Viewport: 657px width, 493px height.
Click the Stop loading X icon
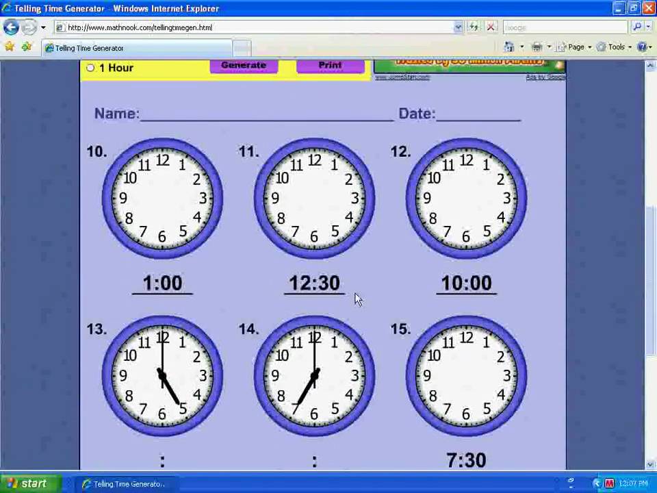(x=490, y=27)
